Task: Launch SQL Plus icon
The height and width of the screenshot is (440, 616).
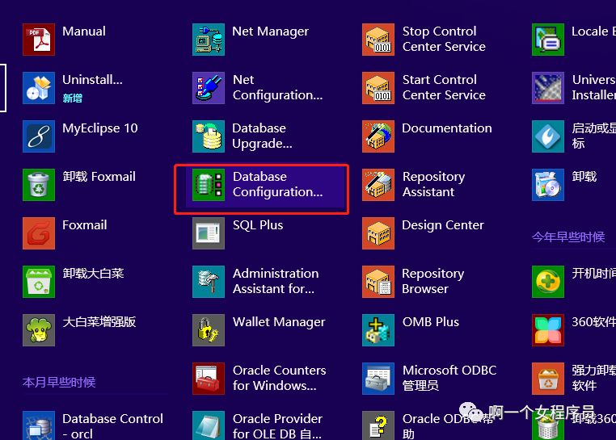Action: pyautogui.click(x=209, y=233)
